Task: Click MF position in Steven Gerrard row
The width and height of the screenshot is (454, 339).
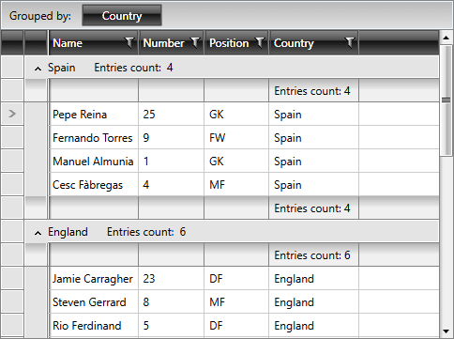Action: point(236,301)
